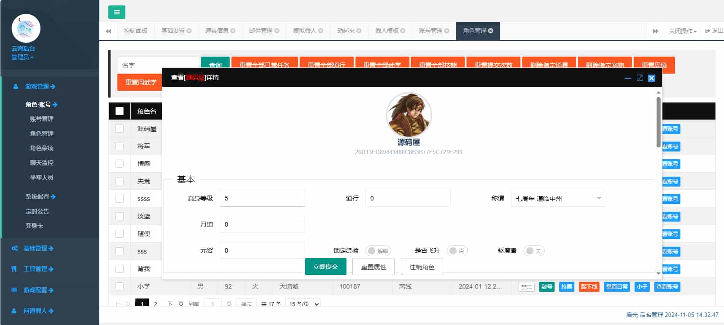Click the 立即提交 submit button
The image size is (724, 325).
click(325, 267)
